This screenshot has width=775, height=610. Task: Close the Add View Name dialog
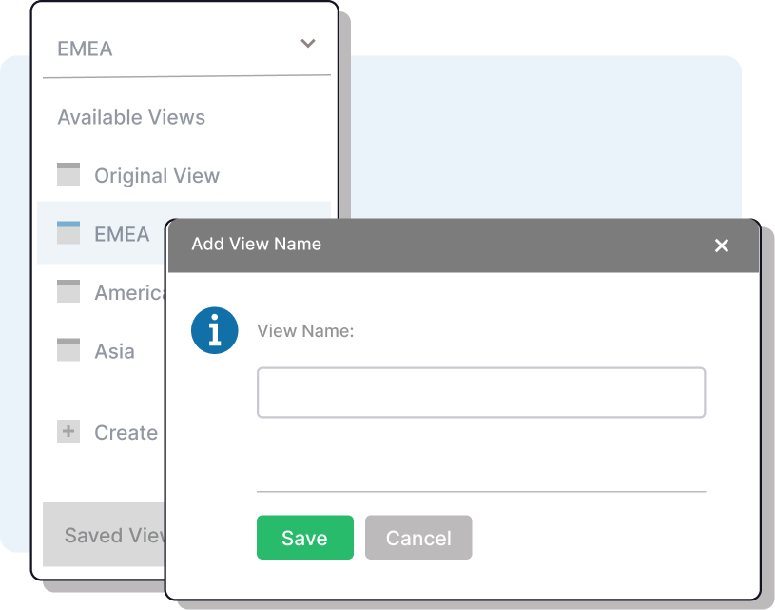tap(721, 246)
